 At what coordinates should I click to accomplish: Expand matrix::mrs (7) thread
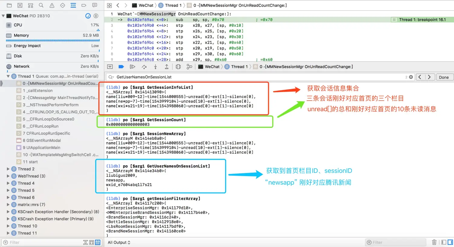coord(8,205)
